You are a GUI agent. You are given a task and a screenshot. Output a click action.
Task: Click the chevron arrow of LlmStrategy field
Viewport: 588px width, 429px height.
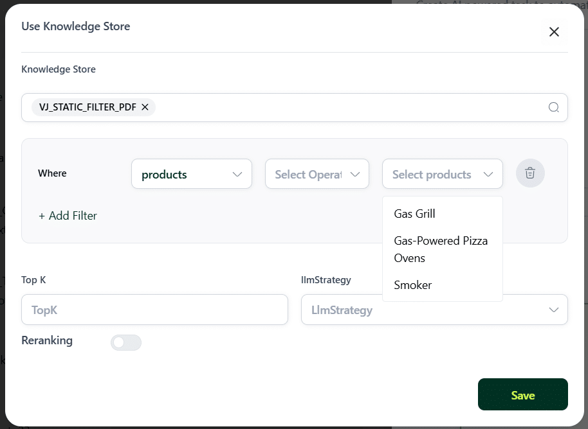pyautogui.click(x=553, y=310)
